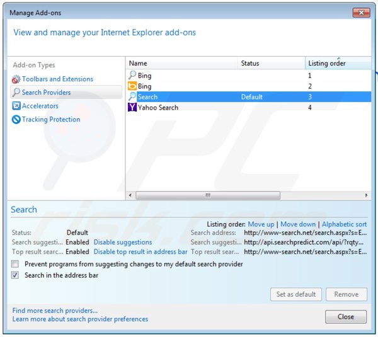Click the scroll left arrow of provider list

tap(130, 195)
